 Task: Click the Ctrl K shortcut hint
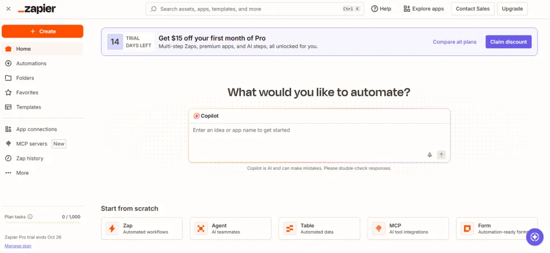[x=351, y=9]
